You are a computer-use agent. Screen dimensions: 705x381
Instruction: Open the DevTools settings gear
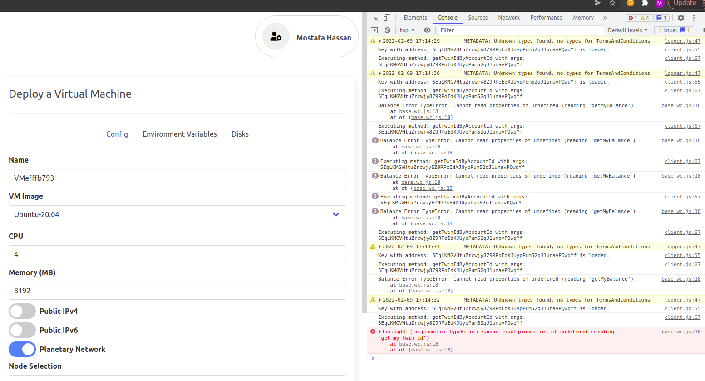(680, 18)
